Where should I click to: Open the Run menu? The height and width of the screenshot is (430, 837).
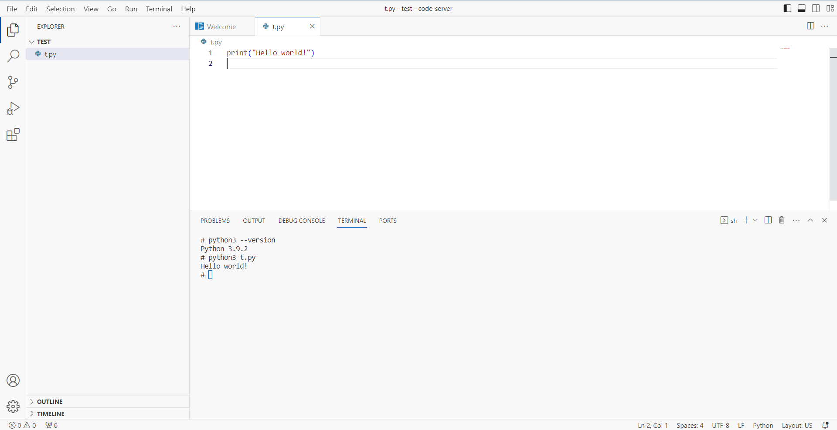point(131,9)
